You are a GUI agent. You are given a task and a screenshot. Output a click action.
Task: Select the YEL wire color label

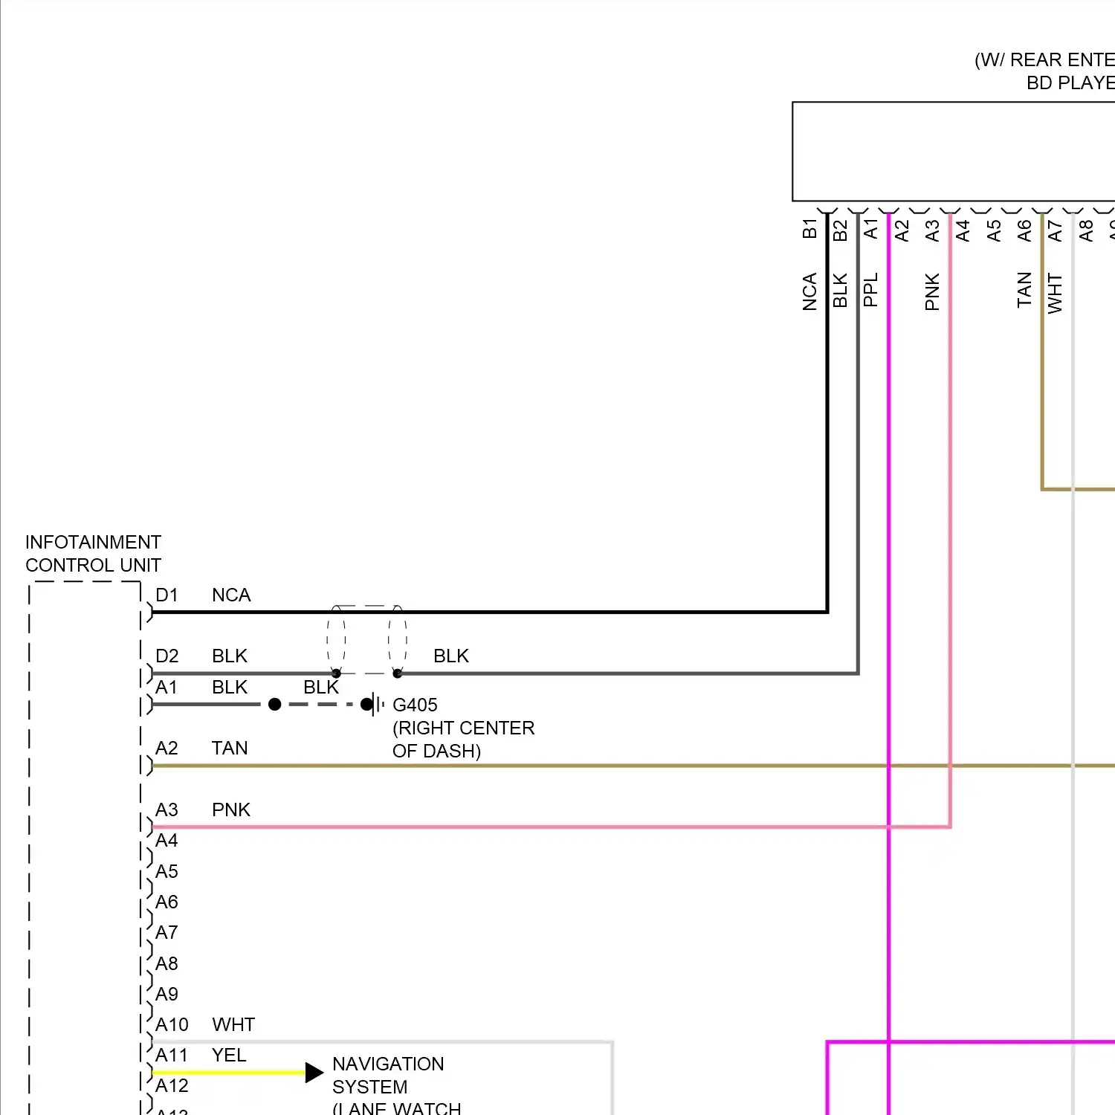[229, 1055]
